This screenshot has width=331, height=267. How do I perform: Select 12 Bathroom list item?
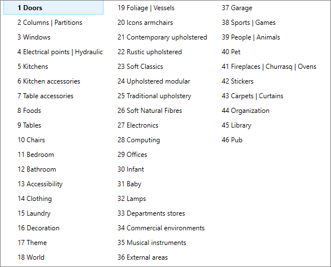37,169
